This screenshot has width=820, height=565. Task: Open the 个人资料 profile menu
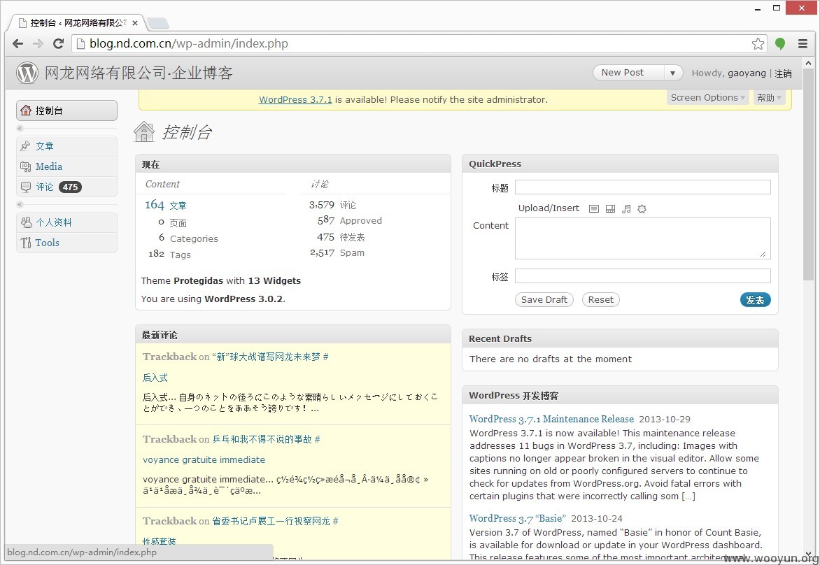point(67,222)
